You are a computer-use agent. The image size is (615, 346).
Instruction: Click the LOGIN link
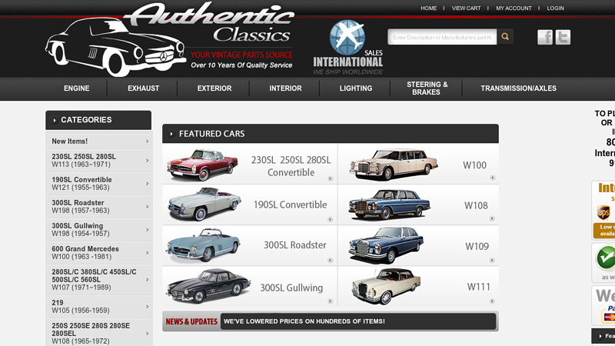tap(555, 8)
